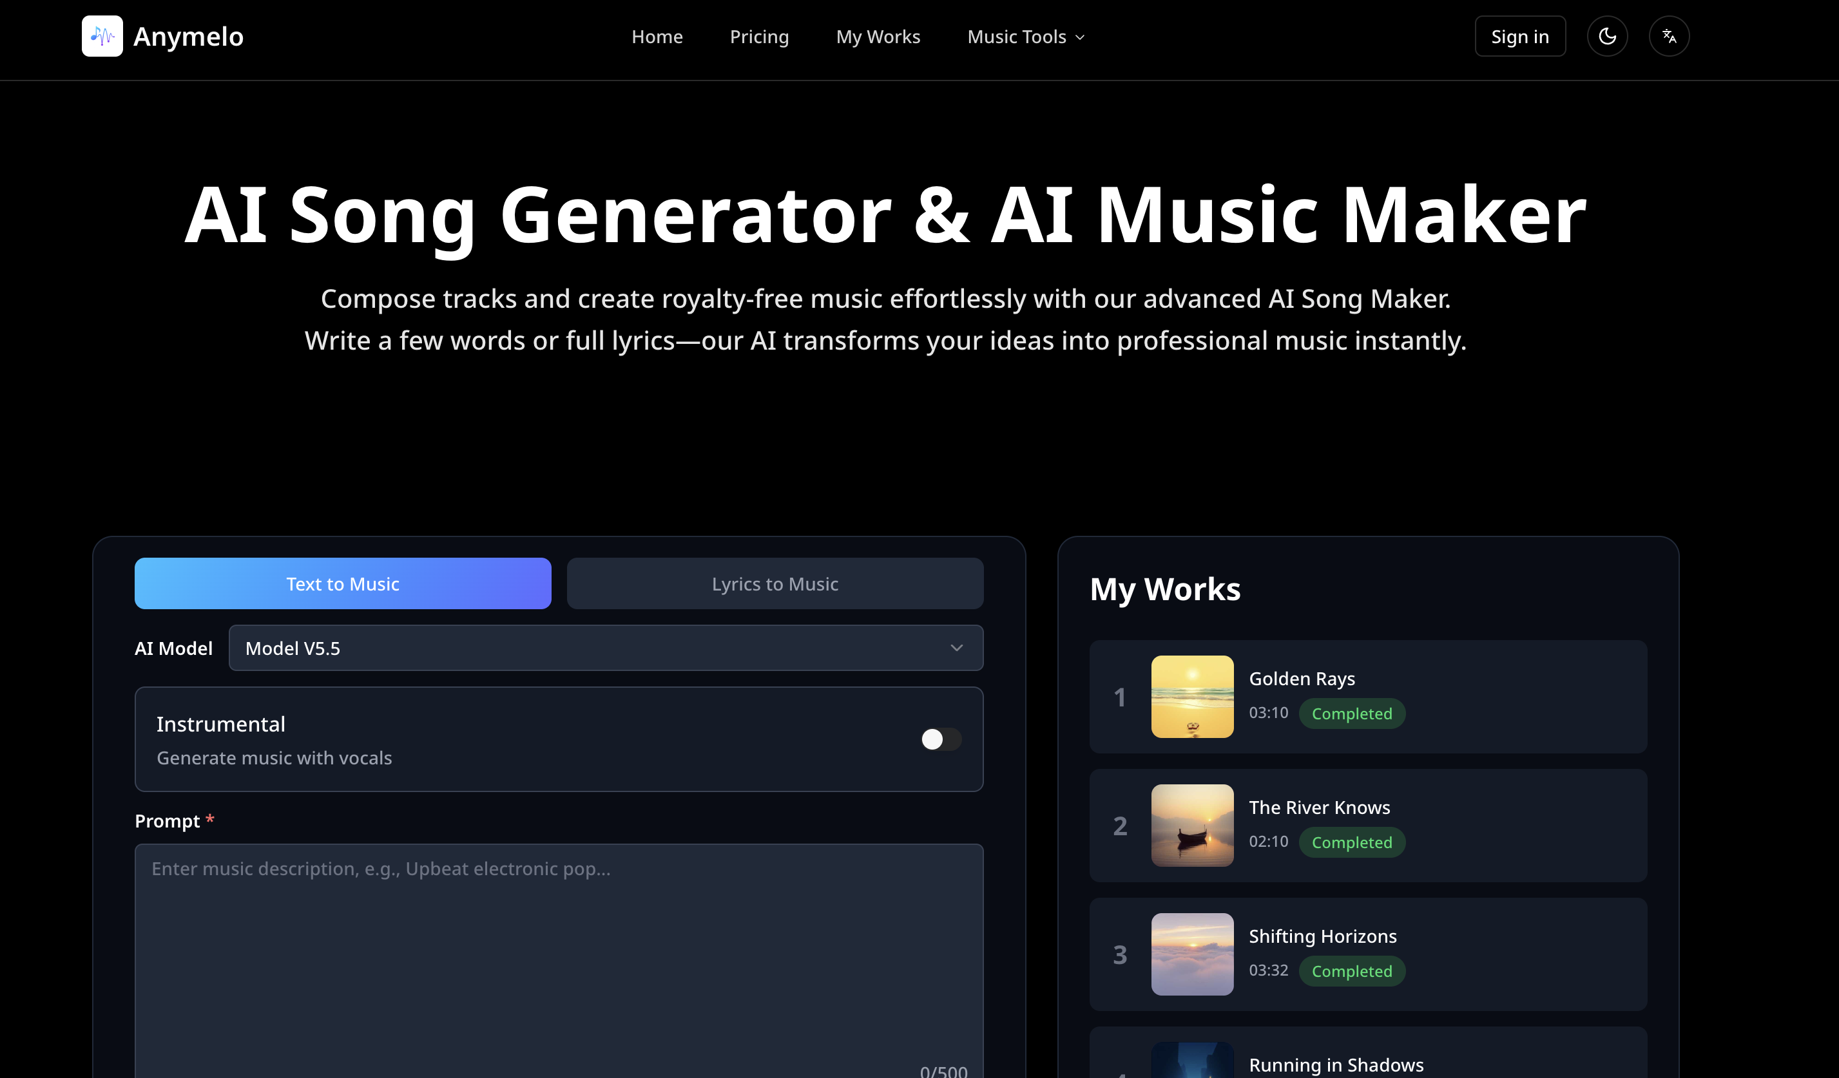
Task: Switch to the Lyrics to Music tab
Action: [775, 583]
